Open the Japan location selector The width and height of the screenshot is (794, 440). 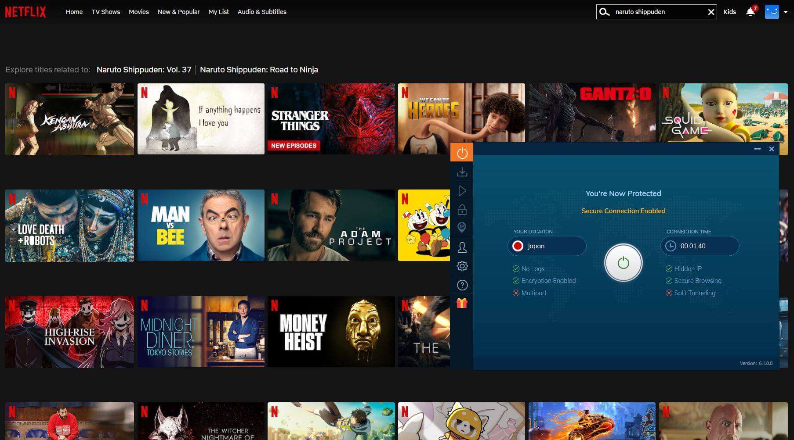tap(547, 246)
